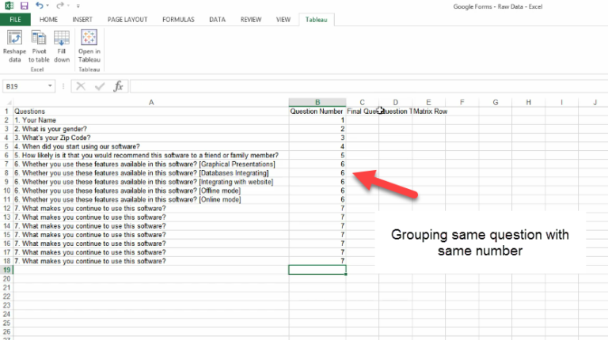The image size is (608, 340).
Task: Click the Cancel X icon in formula bar
Action: [x=80, y=86]
